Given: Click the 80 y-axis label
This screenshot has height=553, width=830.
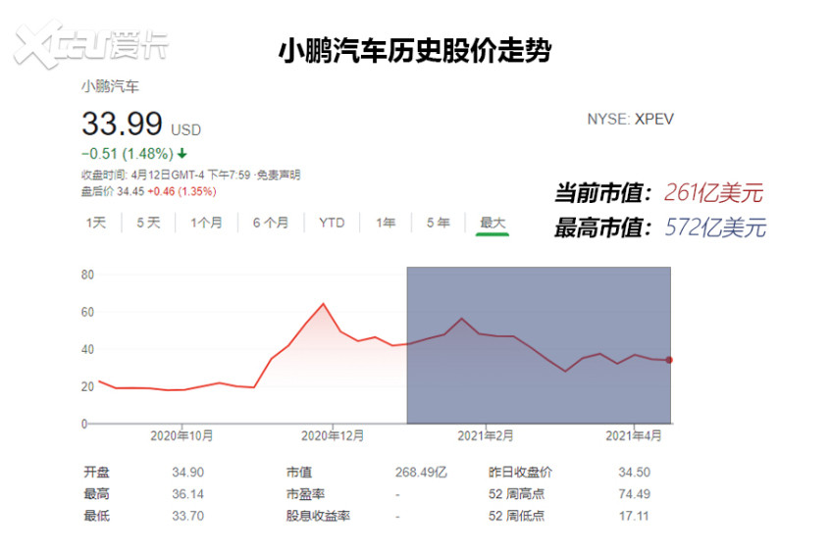Looking at the screenshot, I should coord(87,275).
